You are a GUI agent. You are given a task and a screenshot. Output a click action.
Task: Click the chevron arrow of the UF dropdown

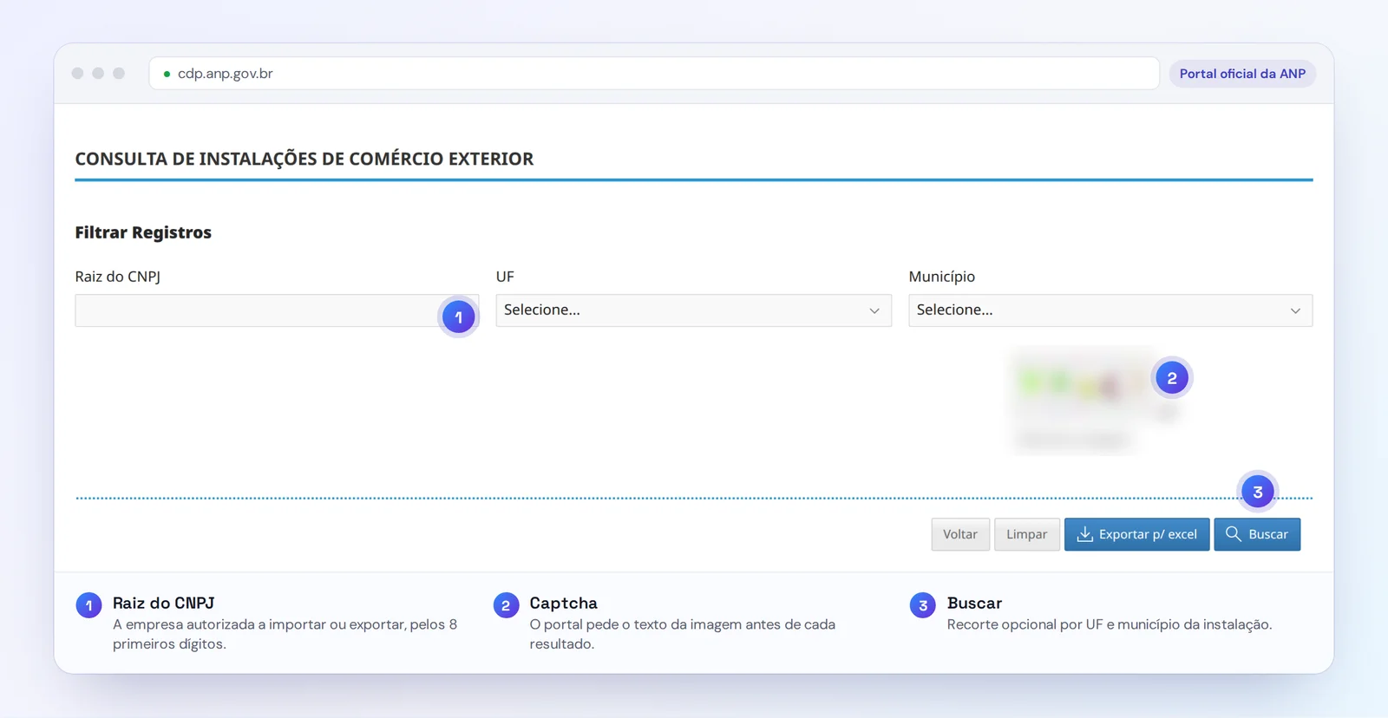point(874,310)
